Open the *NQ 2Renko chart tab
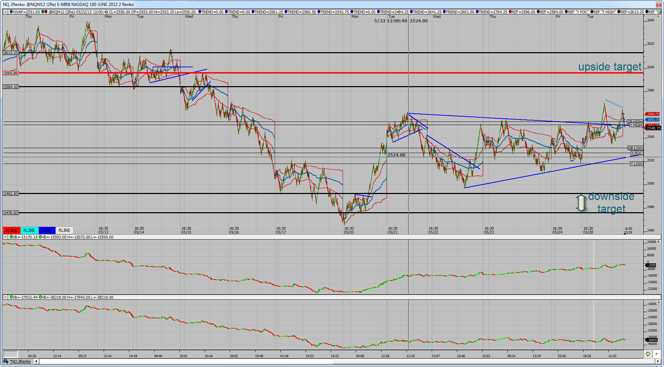This screenshot has width=664, height=367. click(x=20, y=361)
